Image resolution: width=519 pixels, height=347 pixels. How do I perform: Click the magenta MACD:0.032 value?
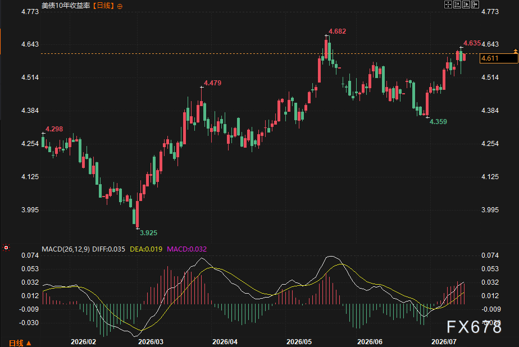click(x=186, y=249)
